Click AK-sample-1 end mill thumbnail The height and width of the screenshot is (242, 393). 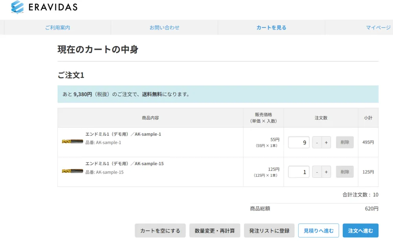[72, 142]
